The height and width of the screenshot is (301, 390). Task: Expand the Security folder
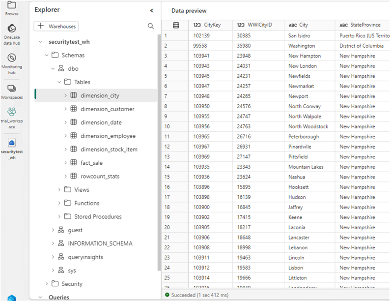(x=47, y=284)
